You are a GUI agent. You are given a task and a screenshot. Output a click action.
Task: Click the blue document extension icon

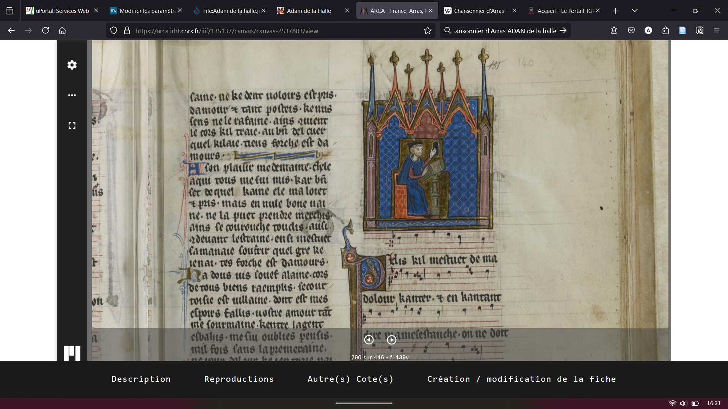[682, 31]
